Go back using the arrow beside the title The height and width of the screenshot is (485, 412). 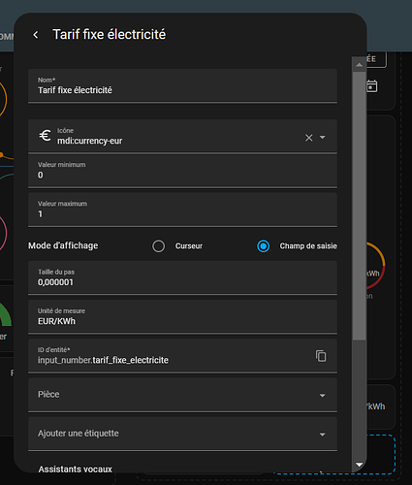[x=36, y=35]
